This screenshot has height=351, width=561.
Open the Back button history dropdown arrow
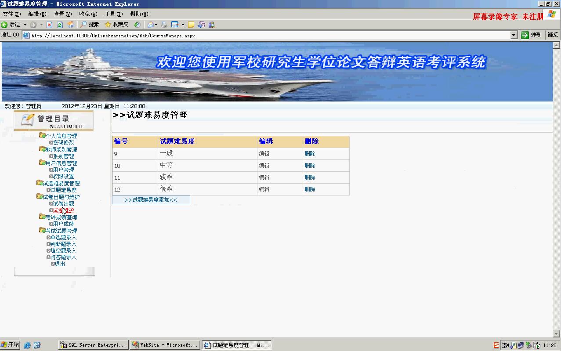(25, 25)
